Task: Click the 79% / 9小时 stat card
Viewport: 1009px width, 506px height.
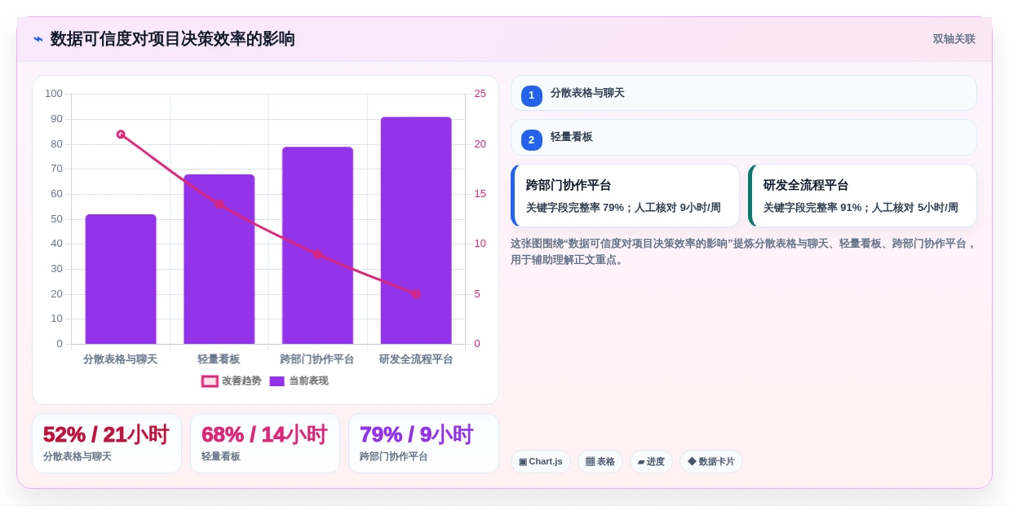Action: coord(423,443)
